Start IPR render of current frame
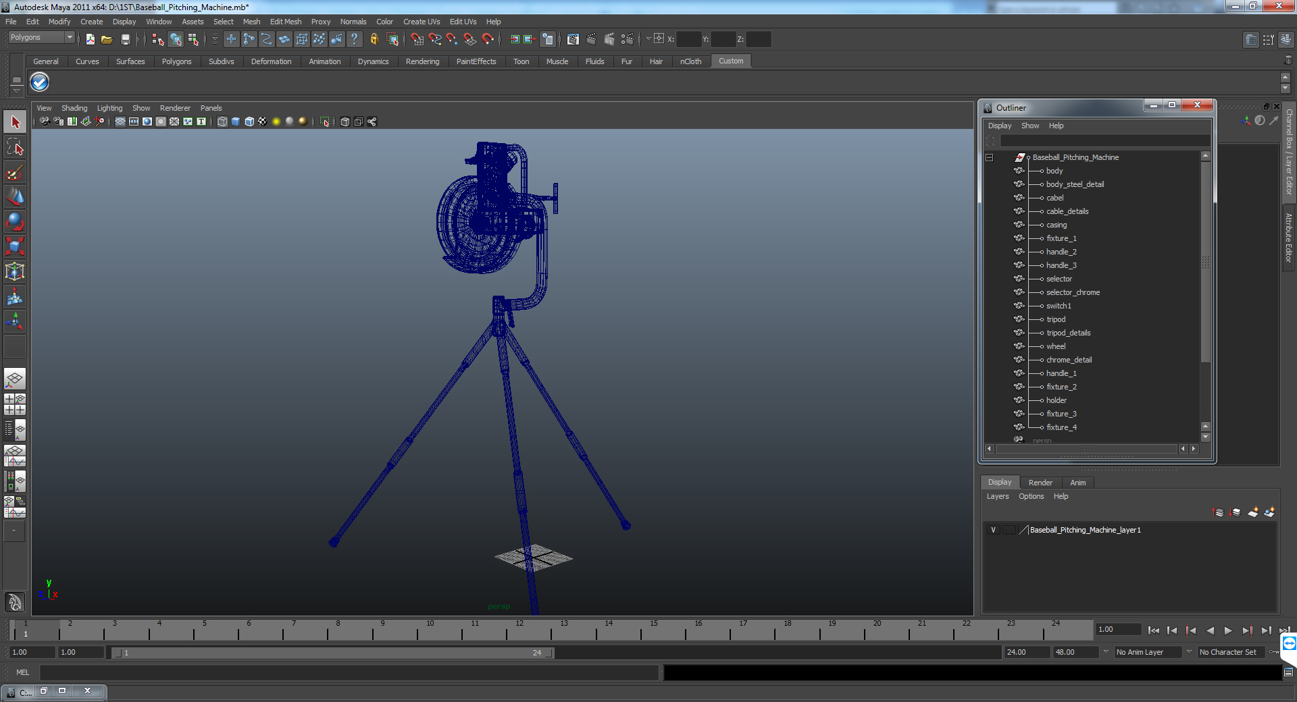Image resolution: width=1297 pixels, height=702 pixels. pos(609,39)
